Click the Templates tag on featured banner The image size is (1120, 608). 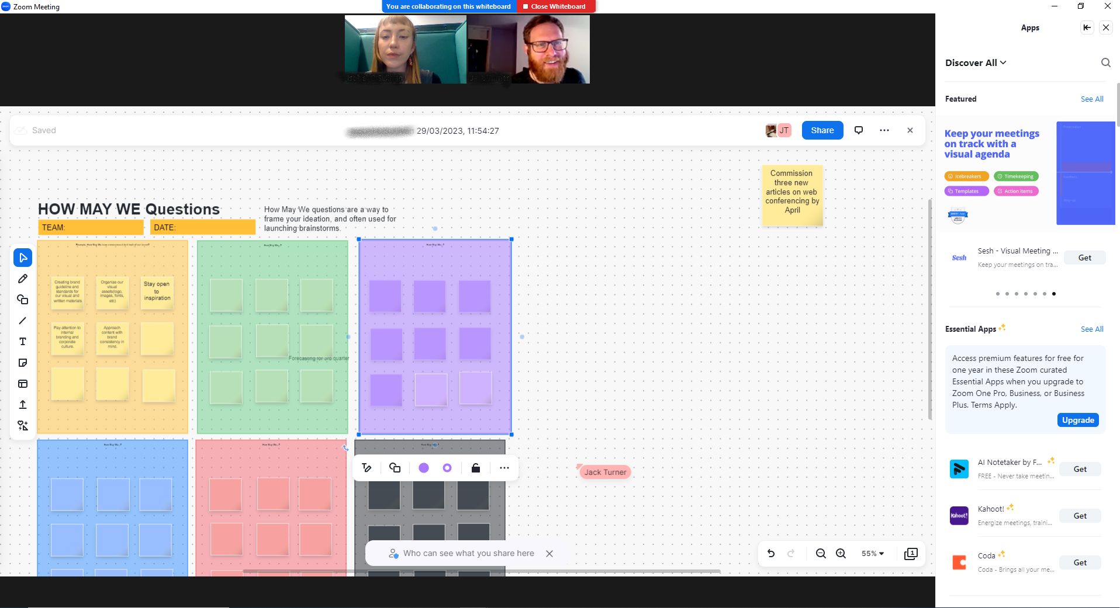coord(966,191)
